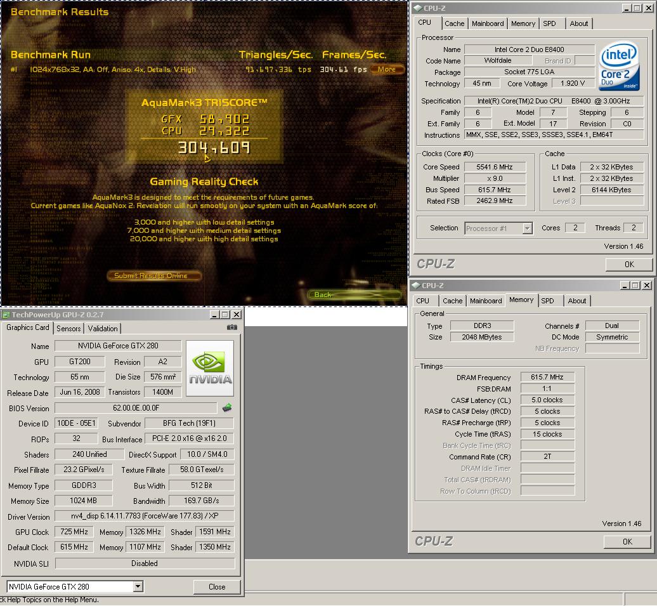Click the Level 2 cache value 6144 KBytes
The image size is (657, 606).
[x=611, y=190]
